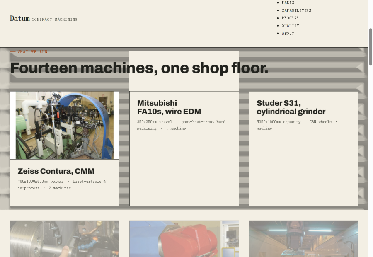Image resolution: width=373 pixels, height=257 pixels.
Task: Open the overhead gantry machine photo
Action: tap(303, 239)
